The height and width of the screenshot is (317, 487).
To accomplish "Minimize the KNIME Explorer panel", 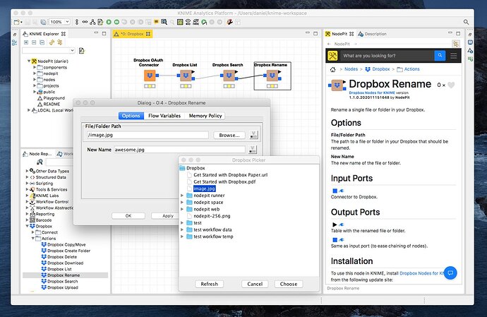I will [x=96, y=33].
